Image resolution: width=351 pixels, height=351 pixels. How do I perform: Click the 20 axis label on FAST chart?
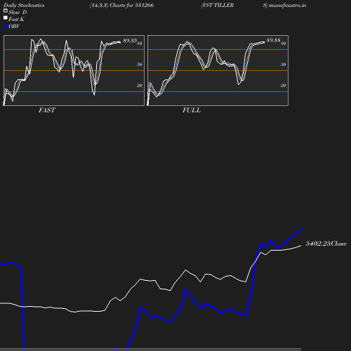click(x=140, y=86)
